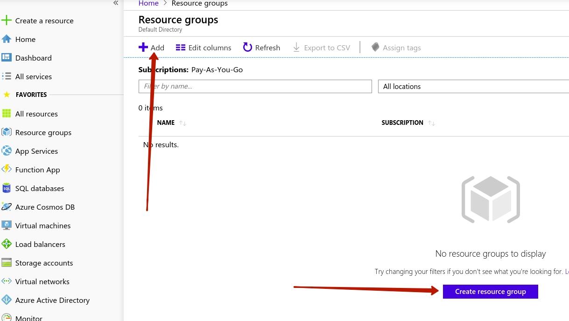Viewport: 569px width, 321px height.
Task: Collapse the sidebar with the double chevron
Action: tap(116, 3)
